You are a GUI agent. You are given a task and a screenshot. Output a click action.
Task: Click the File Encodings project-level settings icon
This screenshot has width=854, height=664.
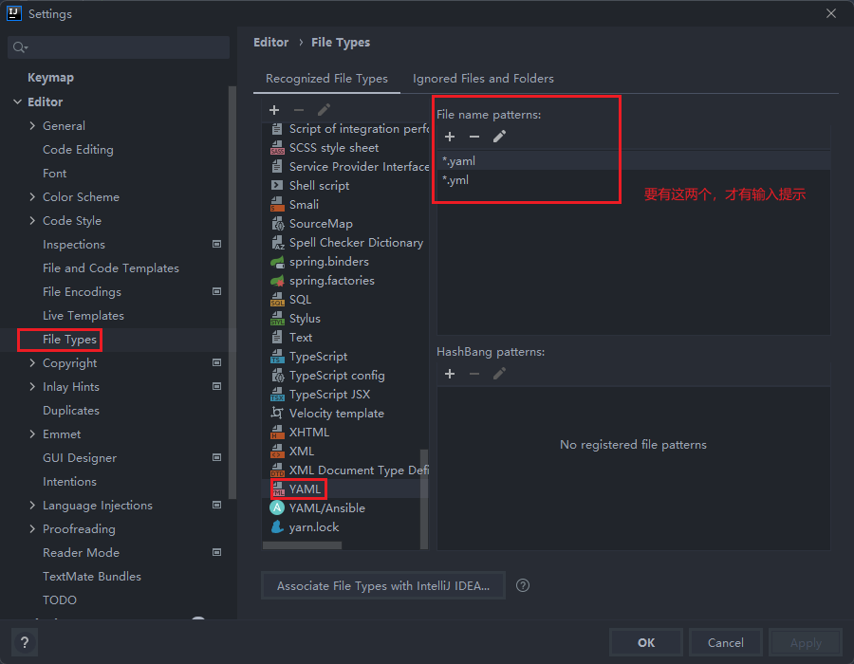(216, 292)
